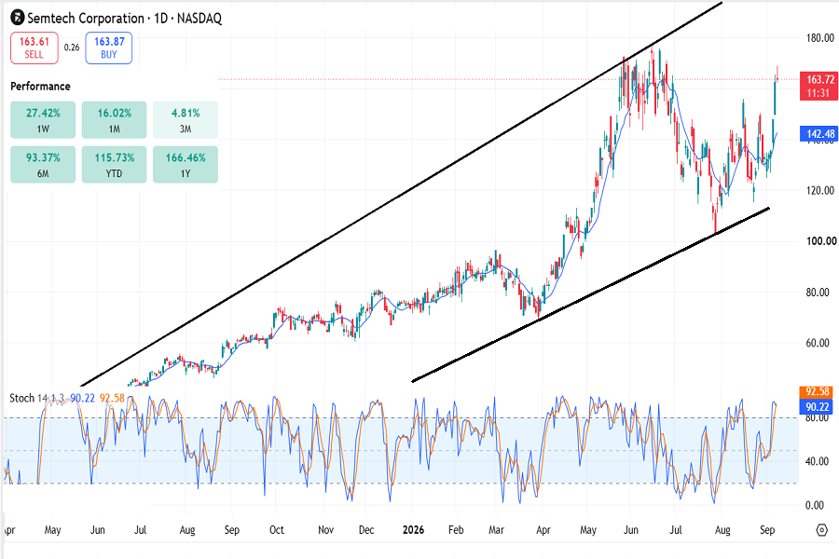This screenshot has height=559, width=839.
Task: Click the Nov label on the time axis
Action: pos(326,530)
